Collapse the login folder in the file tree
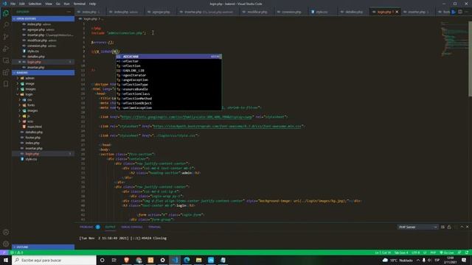Screen dimensions: 472x265 coord(43,94)
